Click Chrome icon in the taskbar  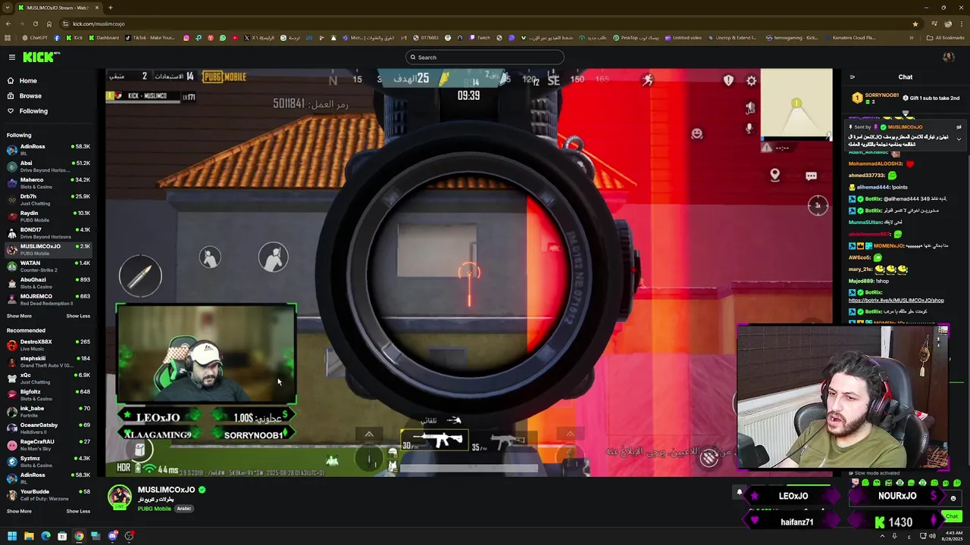(79, 537)
